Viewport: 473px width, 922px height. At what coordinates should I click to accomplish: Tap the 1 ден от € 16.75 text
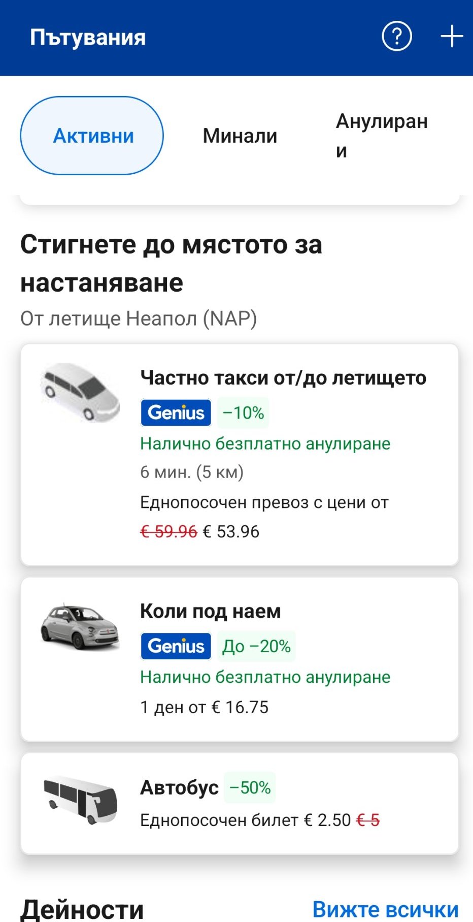pos(204,707)
